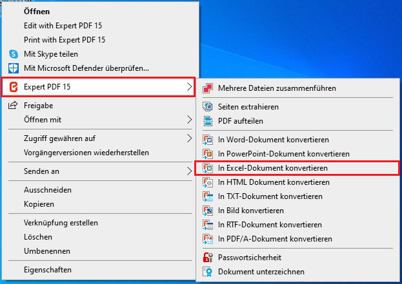Open the Expert PDF 15 menu entry
402x284 pixels.
click(x=99, y=87)
